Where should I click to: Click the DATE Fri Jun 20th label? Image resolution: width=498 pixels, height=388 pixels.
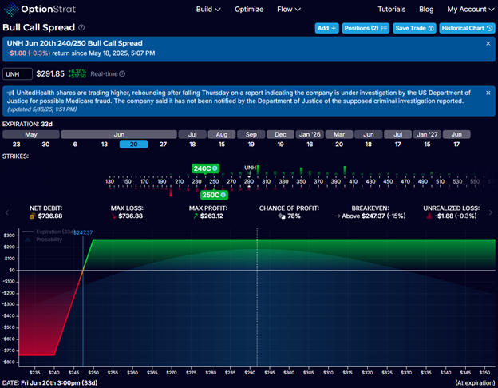(x=49, y=383)
